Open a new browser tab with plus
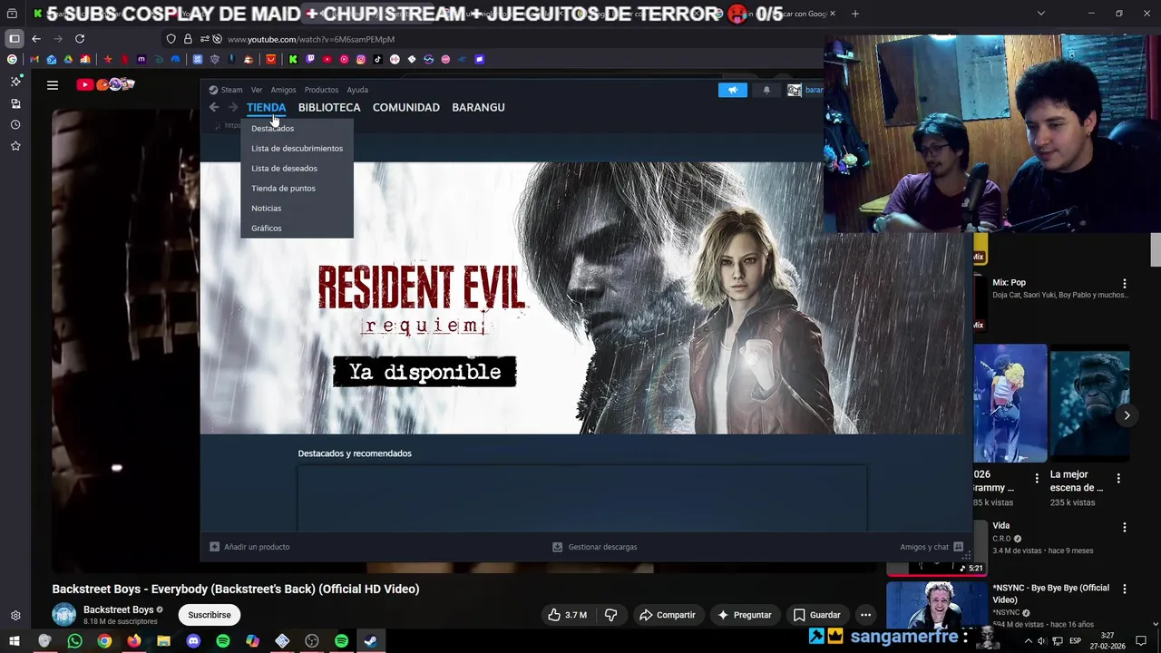The height and width of the screenshot is (653, 1161). 854,14
